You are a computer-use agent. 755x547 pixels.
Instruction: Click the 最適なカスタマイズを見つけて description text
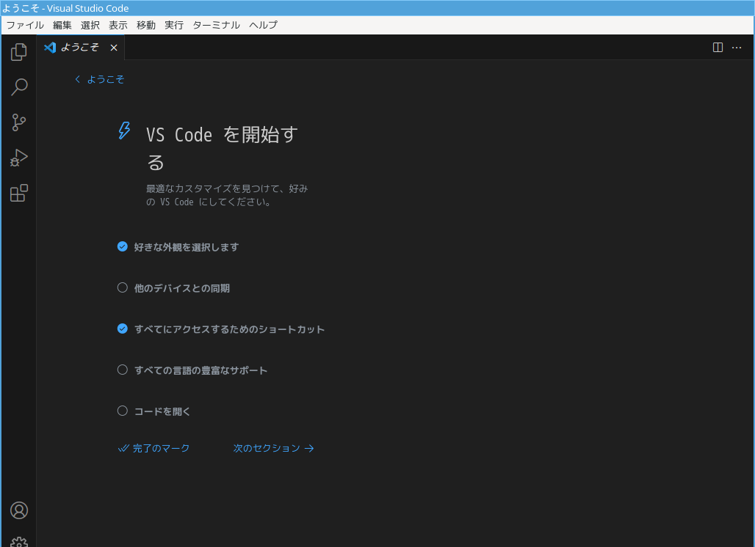pyautogui.click(x=227, y=195)
